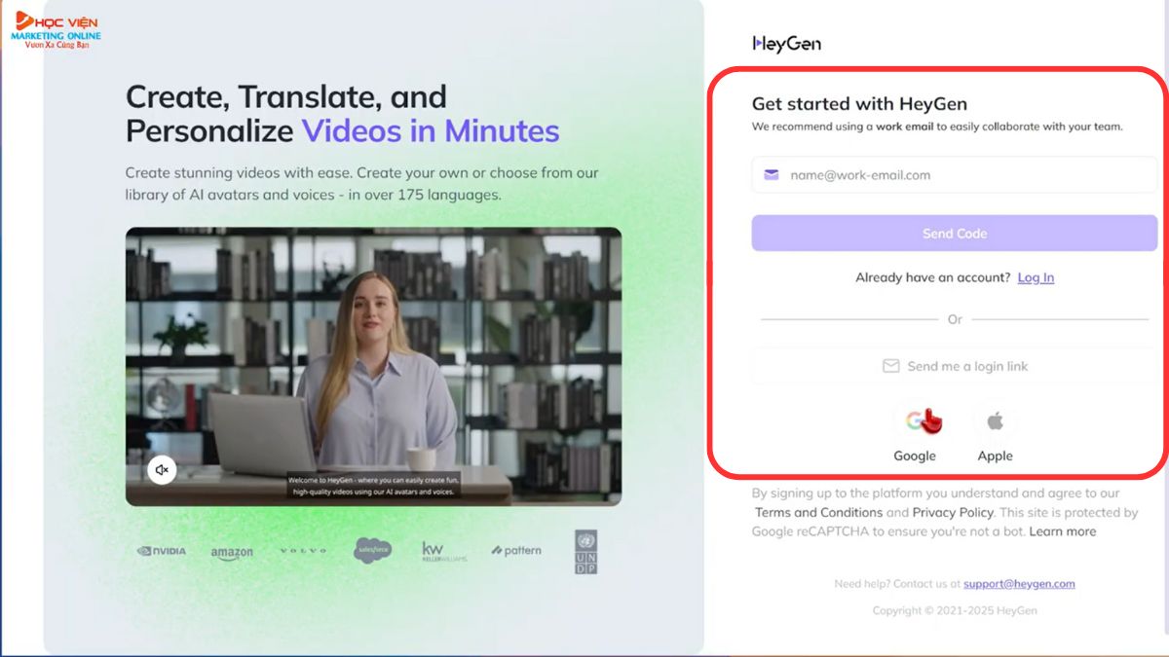Open the Learn more reCAPTCHA link
Viewport: 1169px width, 657px height.
1063,531
